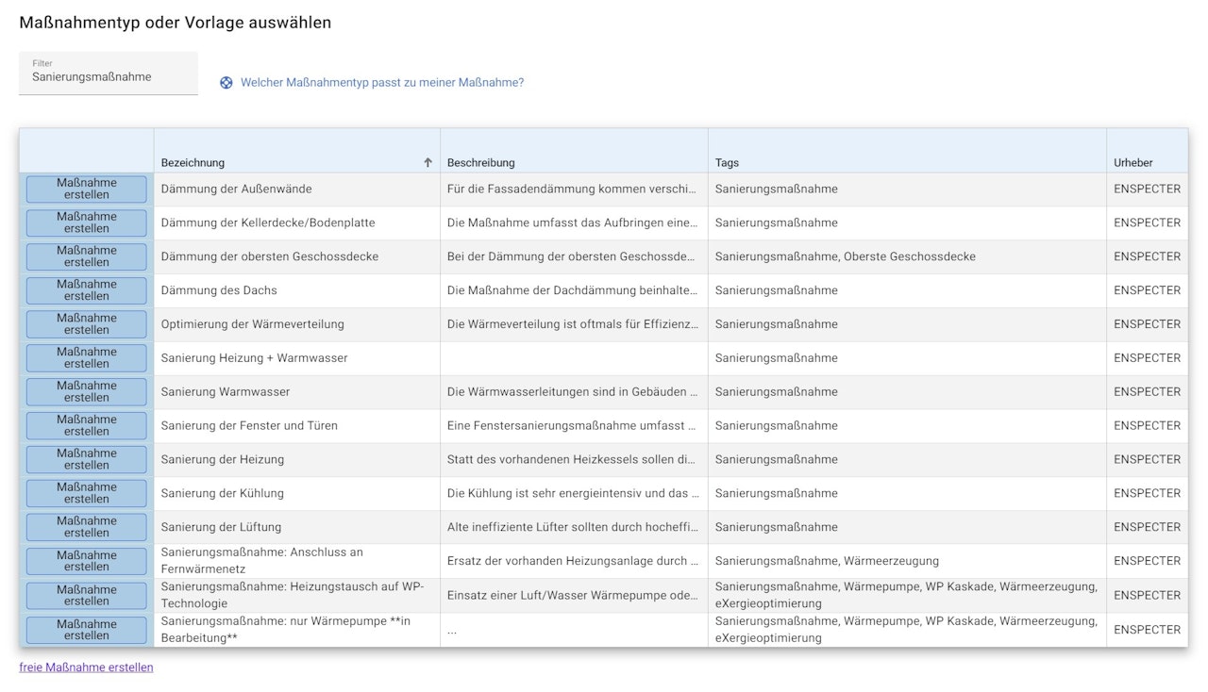Click the Tags column header
This screenshot has width=1208, height=692.
click(728, 163)
